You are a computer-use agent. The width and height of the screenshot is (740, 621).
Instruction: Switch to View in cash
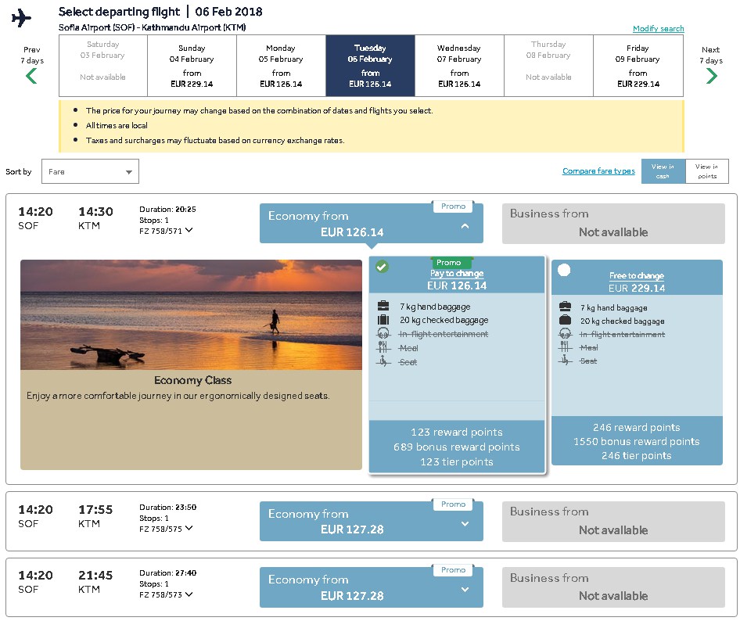pyautogui.click(x=663, y=171)
